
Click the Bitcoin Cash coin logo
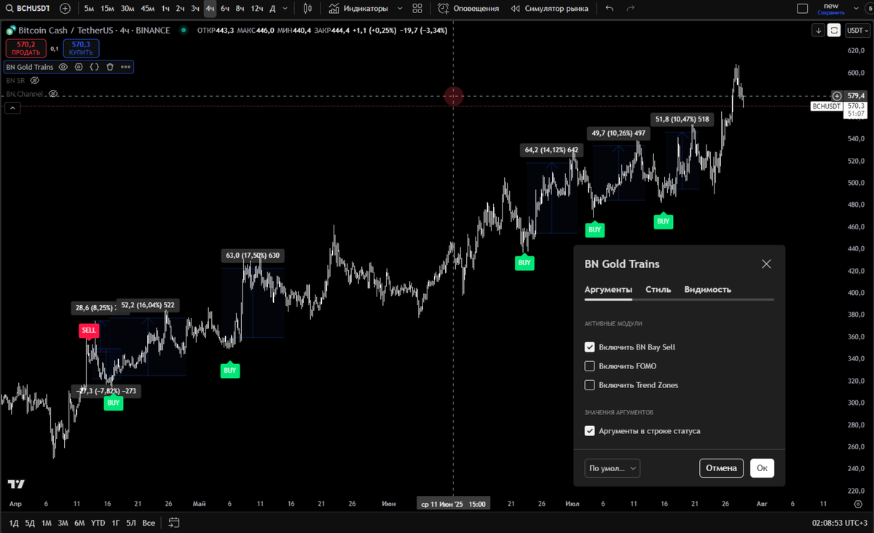point(10,31)
